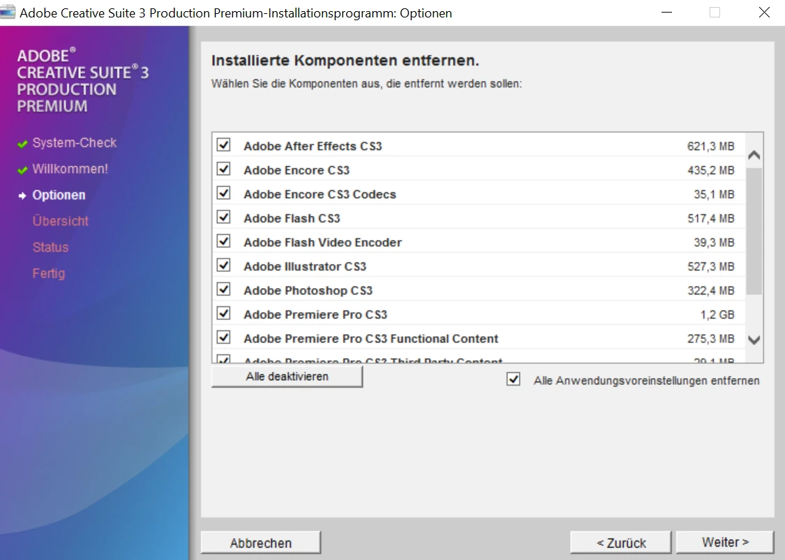Click the Fertig step in sidebar
This screenshot has height=560, width=785.
coord(49,273)
